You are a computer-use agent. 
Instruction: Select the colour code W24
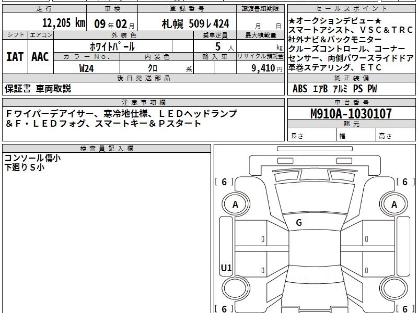click(86, 68)
